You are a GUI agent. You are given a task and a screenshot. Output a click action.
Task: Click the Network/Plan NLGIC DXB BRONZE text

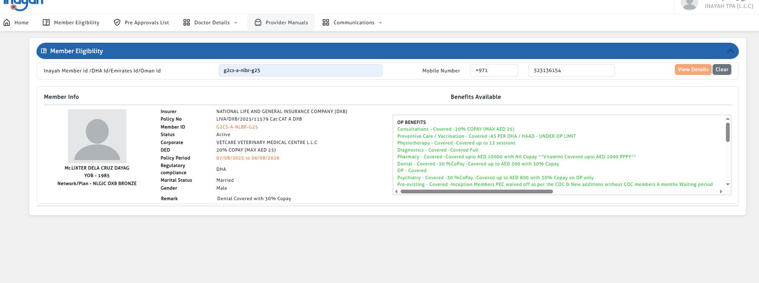[x=97, y=183]
